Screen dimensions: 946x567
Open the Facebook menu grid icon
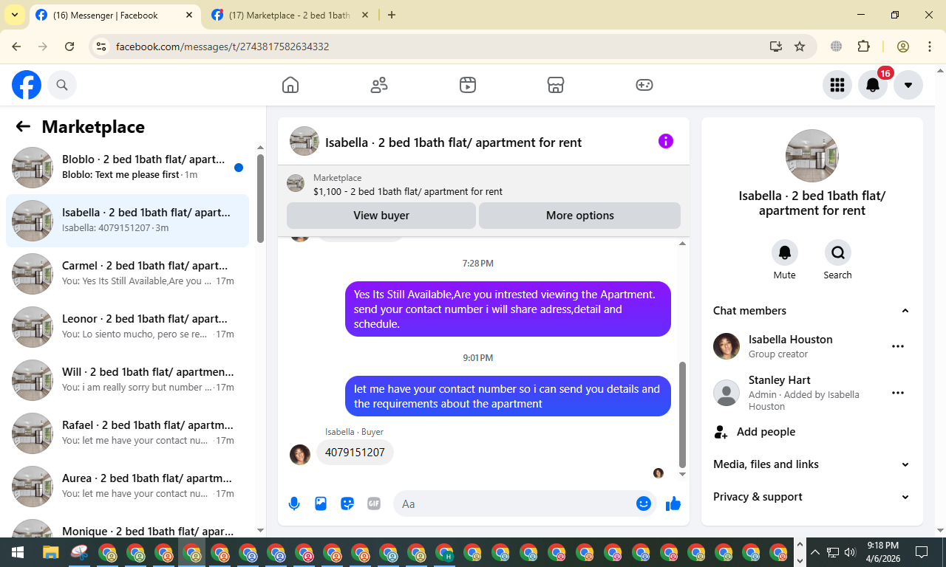coord(837,85)
